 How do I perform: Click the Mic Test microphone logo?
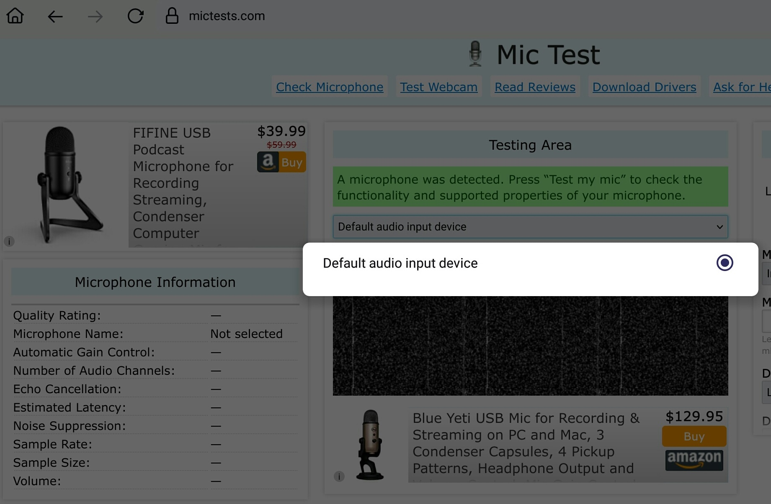475,54
